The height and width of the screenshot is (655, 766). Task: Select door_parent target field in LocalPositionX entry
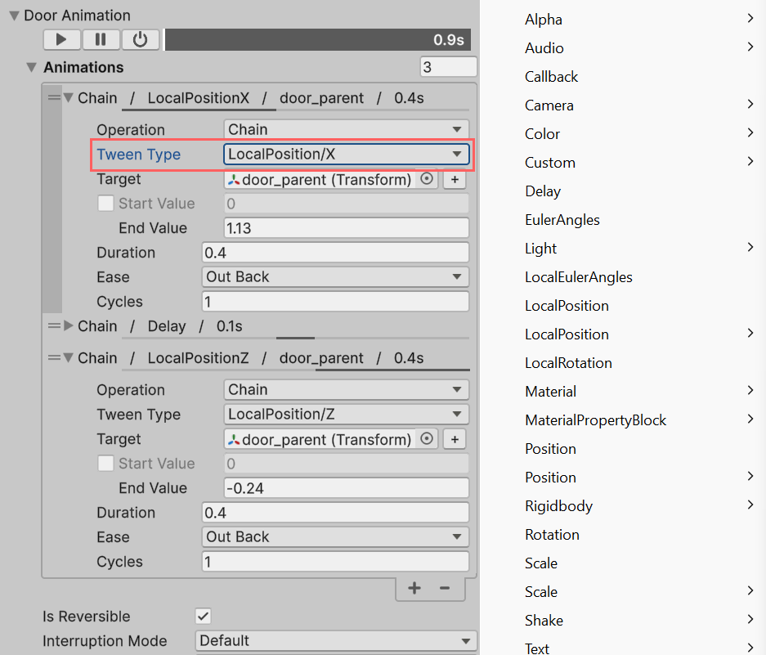[x=320, y=179]
